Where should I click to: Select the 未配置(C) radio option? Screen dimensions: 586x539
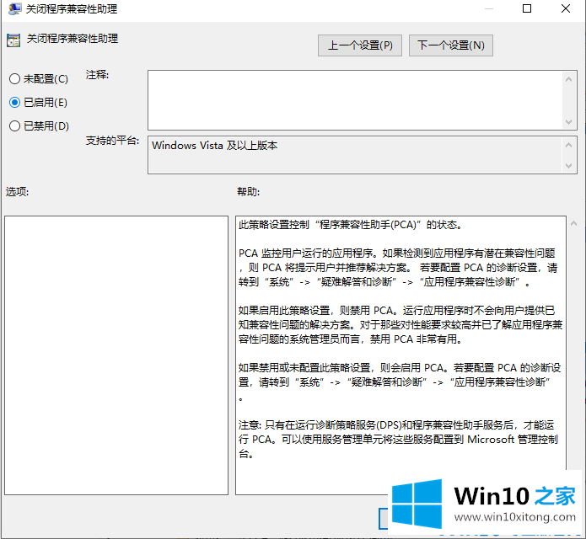(x=39, y=79)
